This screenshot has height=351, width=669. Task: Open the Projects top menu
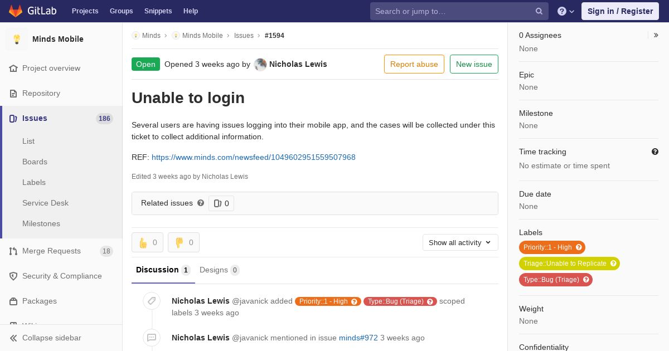pos(85,11)
